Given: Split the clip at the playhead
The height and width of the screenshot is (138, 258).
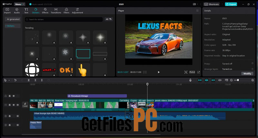Looking at the screenshot, I should tap(29, 80).
